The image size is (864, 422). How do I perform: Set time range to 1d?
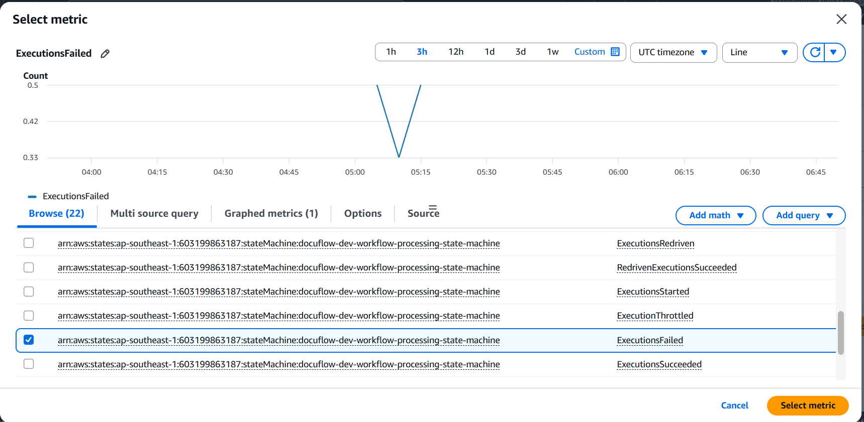pyautogui.click(x=490, y=52)
